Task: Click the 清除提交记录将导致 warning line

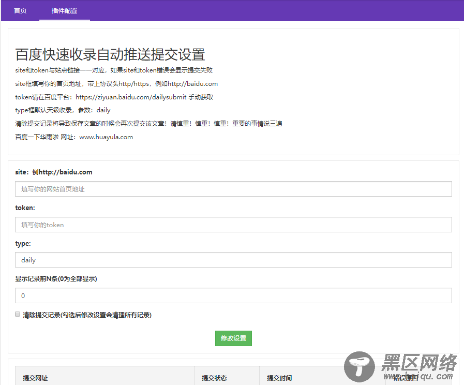Action: [x=148, y=123]
